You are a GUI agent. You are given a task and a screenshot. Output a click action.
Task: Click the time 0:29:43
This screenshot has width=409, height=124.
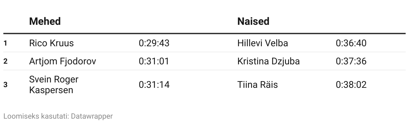tap(154, 43)
